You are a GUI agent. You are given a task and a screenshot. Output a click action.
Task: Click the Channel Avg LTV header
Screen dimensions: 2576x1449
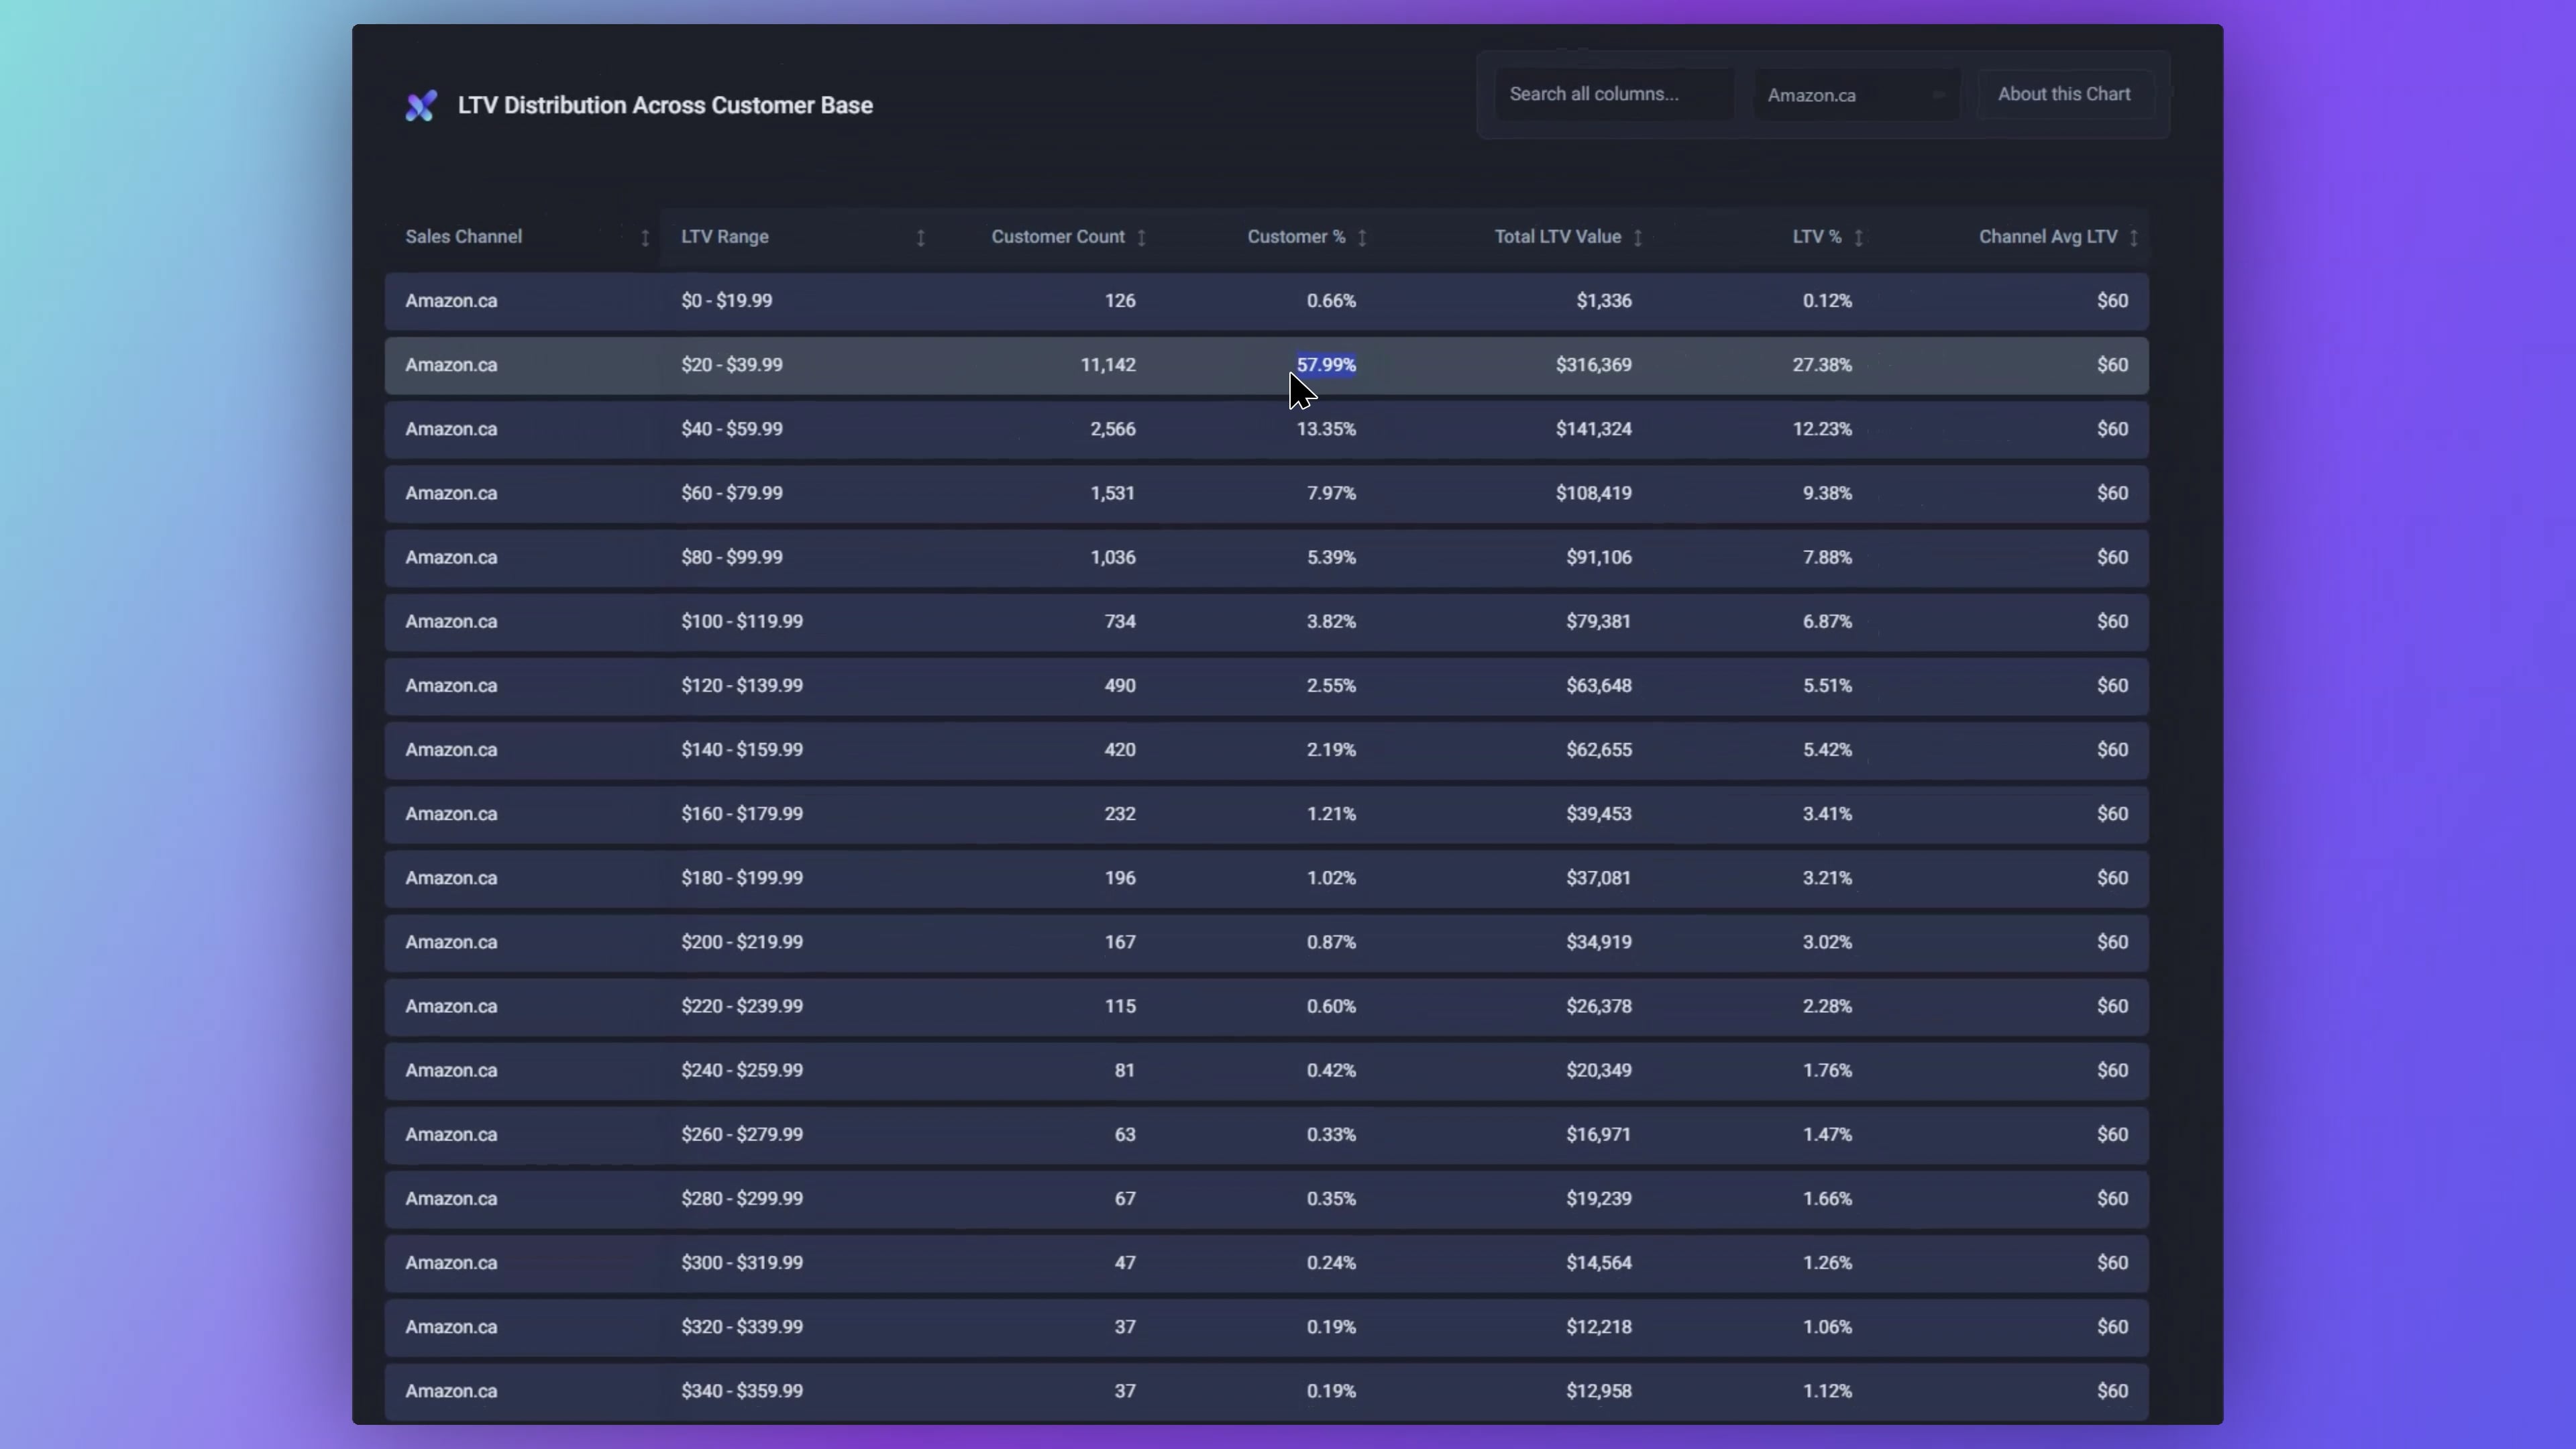tap(2047, 237)
